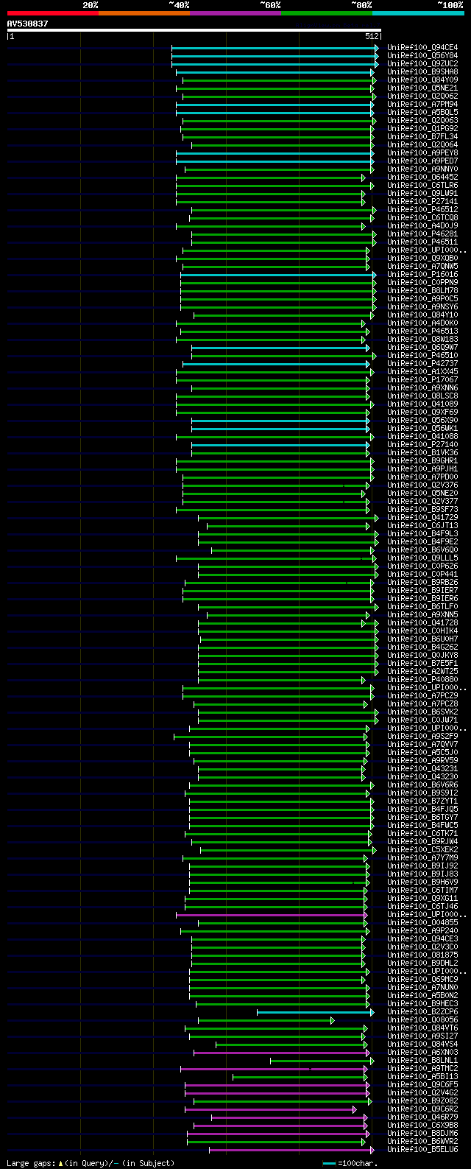The width and height of the screenshot is (471, 1169).
Task: Select the UniRef100_Q41729 label
Action: [x=422, y=517]
